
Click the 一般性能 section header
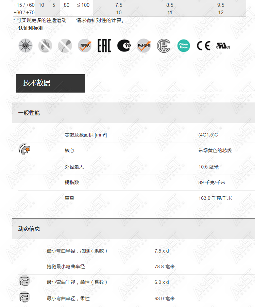pos(134,113)
